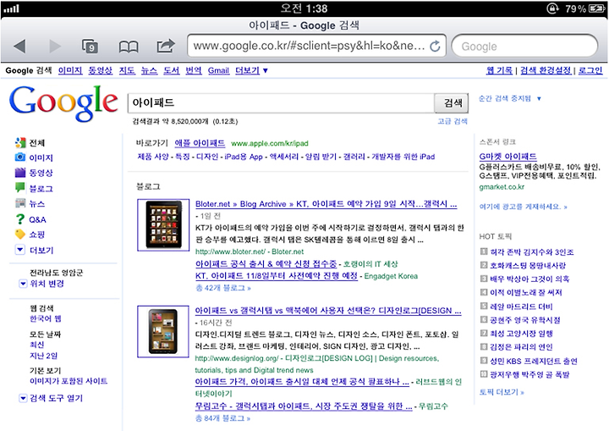This screenshot has height=431, width=609.
Task: Open 아이패드 vs 갤럭시탭 vs 맥북에어 result
Action: 328,311
